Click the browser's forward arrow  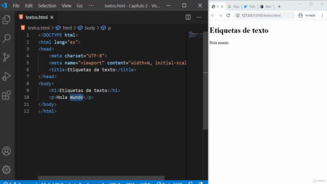pos(220,15)
